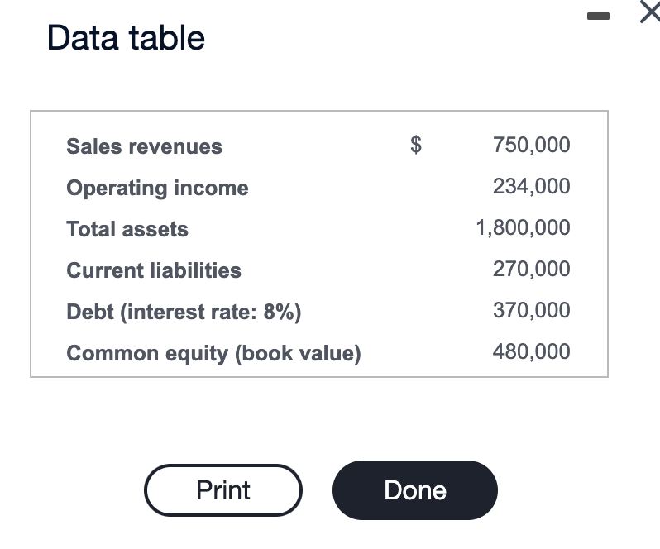The image size is (660, 549).
Task: Click the Current liabilities label
Action: (154, 270)
